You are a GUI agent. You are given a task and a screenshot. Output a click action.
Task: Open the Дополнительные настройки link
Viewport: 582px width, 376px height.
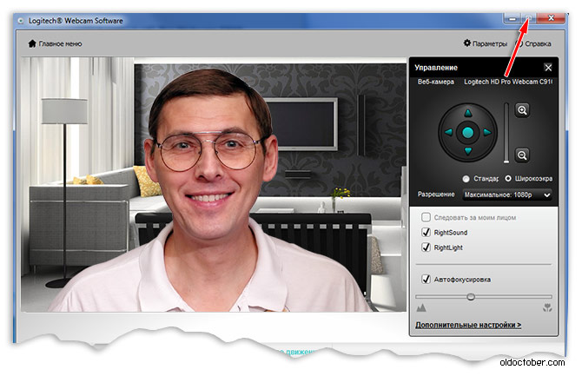click(468, 325)
